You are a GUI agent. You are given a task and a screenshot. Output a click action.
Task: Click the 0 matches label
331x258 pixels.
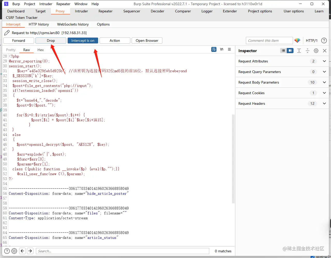[223, 251]
